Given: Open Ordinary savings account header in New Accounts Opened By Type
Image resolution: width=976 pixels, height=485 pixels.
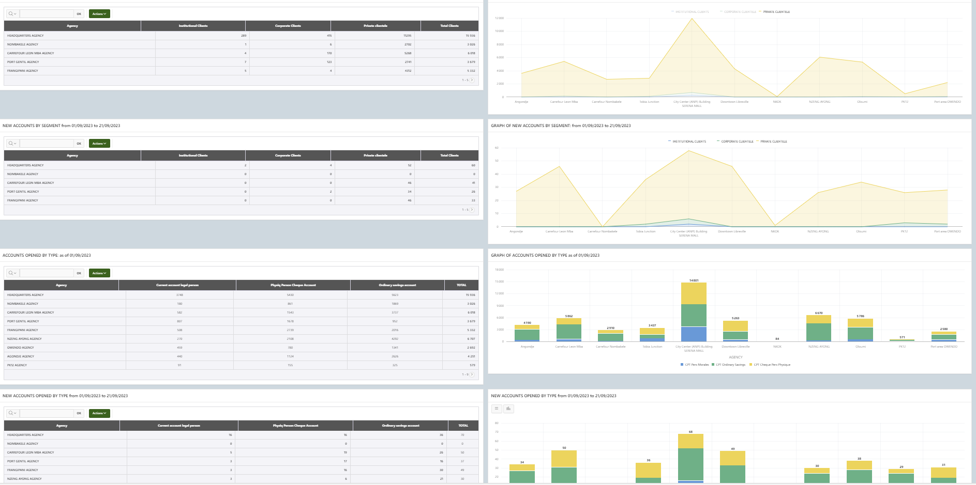Looking at the screenshot, I should tap(401, 426).
